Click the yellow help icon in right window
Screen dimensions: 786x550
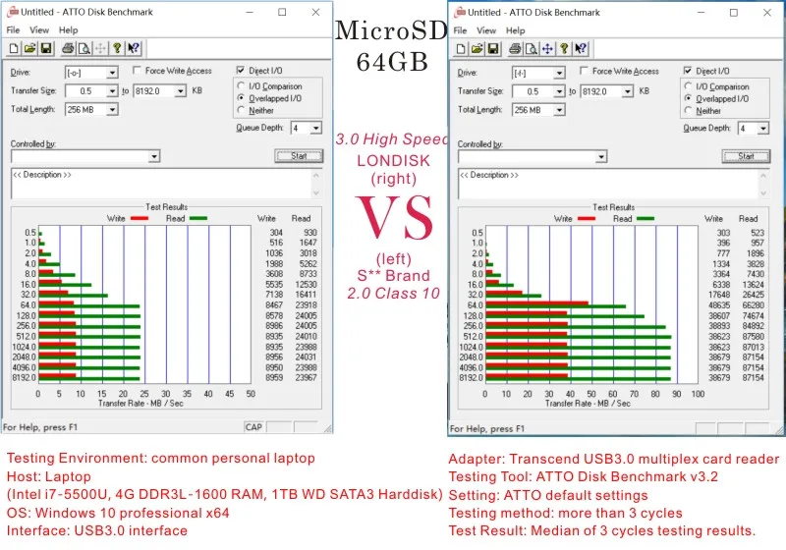coord(564,48)
